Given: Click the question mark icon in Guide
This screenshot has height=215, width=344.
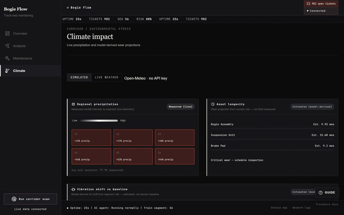Looking at the screenshot, I should (321, 192).
